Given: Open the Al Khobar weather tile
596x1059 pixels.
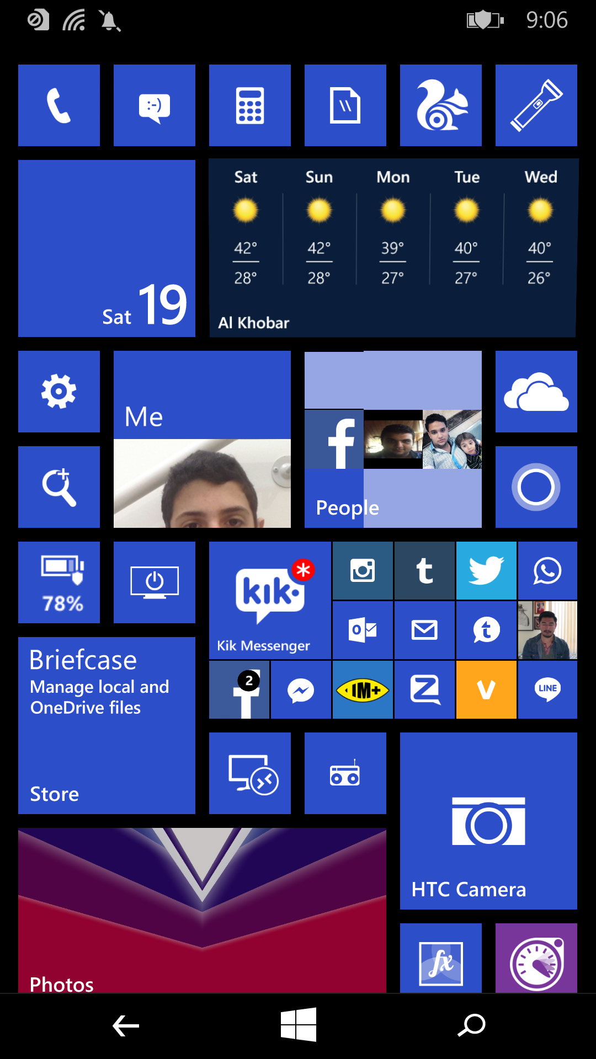Looking at the screenshot, I should 393,248.
